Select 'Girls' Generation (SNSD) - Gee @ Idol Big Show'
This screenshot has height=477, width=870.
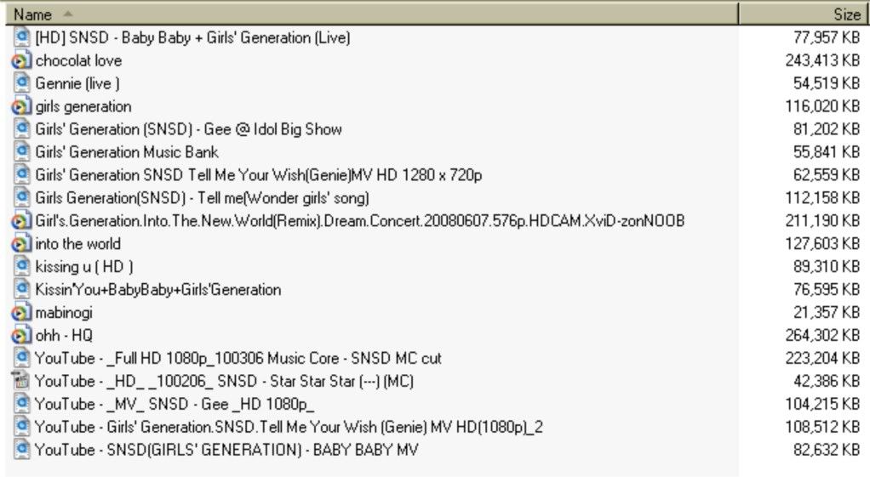point(189,129)
